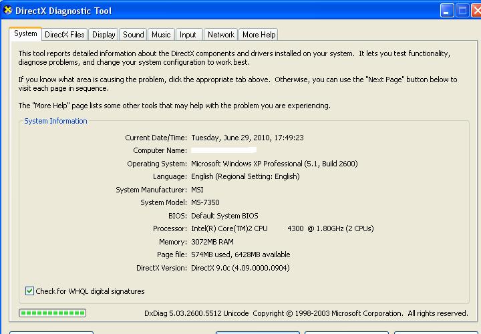Click the green progress bar
This screenshot has width=481, height=334.
pos(53,313)
